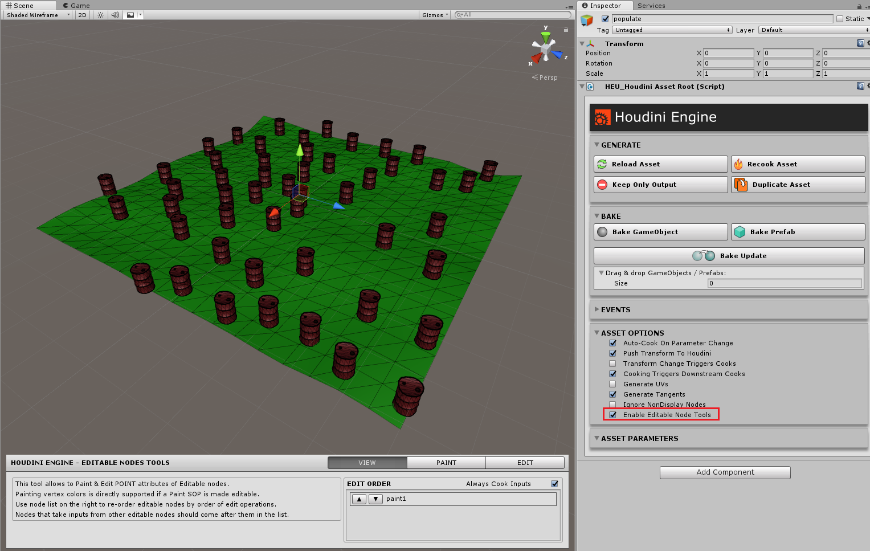
Task: Expand the EVENTS section
Action: [615, 310]
